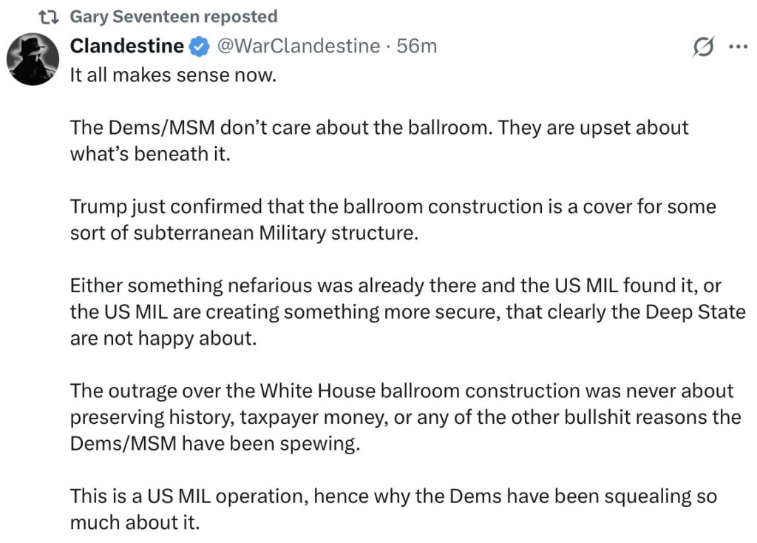Open the @WarClandestine handle

[296, 46]
